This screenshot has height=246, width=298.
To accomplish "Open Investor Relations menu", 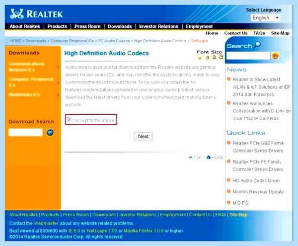I will pyautogui.click(x=159, y=26).
